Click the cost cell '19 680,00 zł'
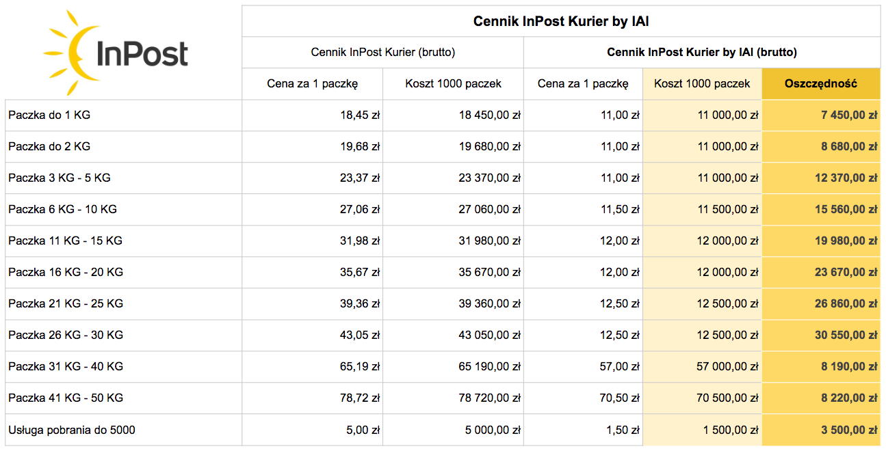The height and width of the screenshot is (451, 886). [454, 147]
